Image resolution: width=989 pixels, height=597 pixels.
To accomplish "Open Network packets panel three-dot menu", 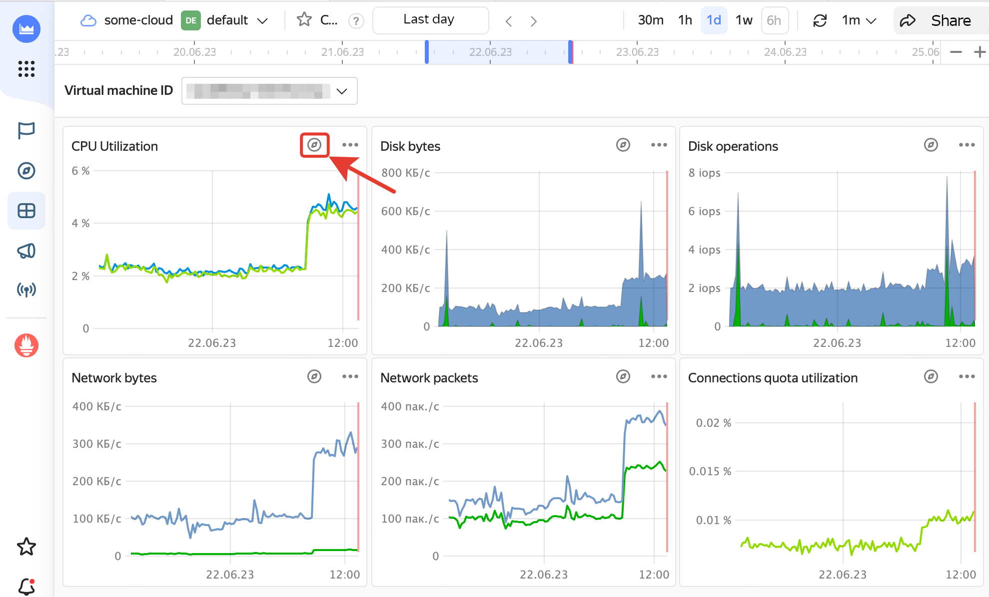I will pos(659,376).
